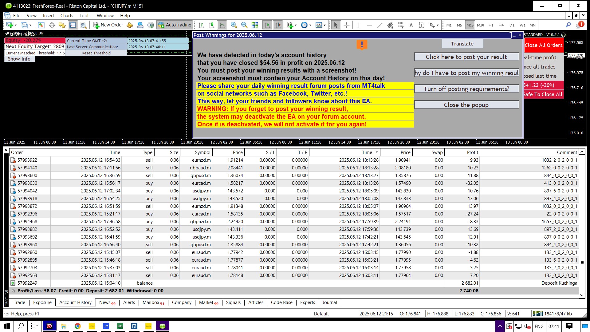Click the Tile Windows icon

coord(255,25)
